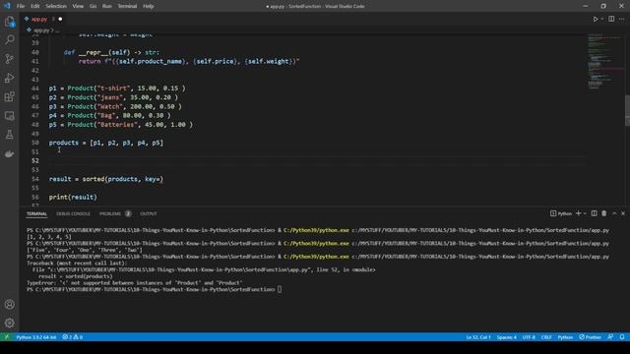Split the editor to the right
630x354 pixels.
611,19
